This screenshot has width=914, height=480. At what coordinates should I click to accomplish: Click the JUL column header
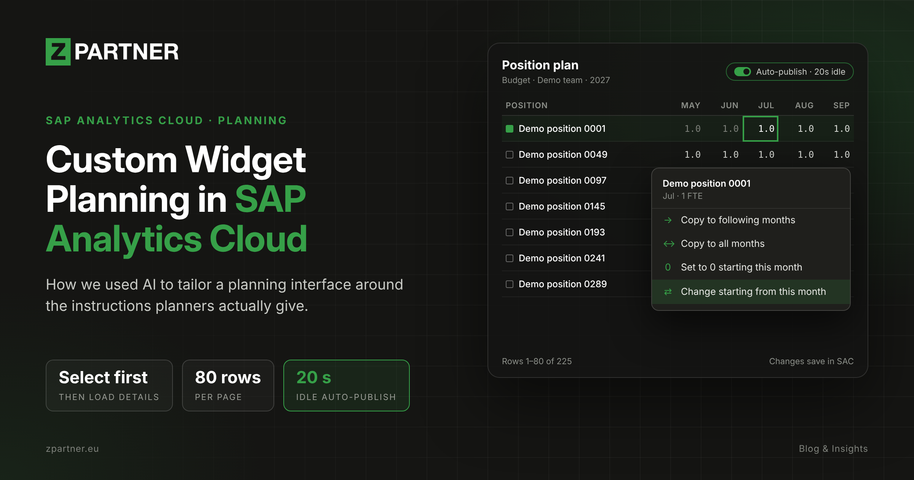click(x=766, y=106)
